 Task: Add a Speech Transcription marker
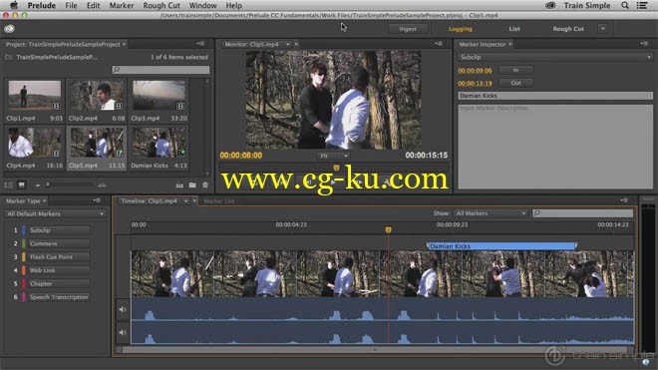point(59,297)
